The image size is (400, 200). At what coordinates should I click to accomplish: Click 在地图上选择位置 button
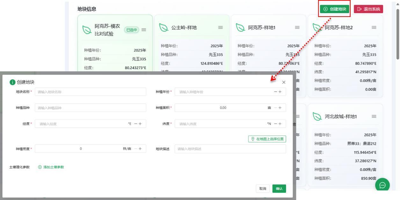pyautogui.click(x=267, y=139)
